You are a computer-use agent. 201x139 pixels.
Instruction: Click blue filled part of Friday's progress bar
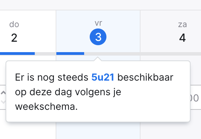point(70,54)
